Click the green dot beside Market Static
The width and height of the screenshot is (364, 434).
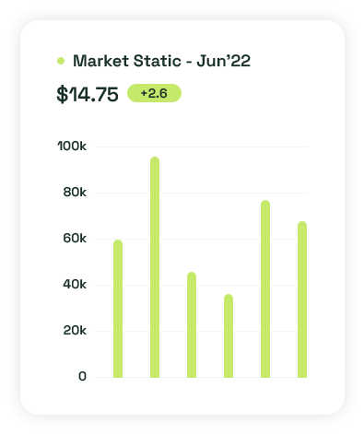click(61, 61)
